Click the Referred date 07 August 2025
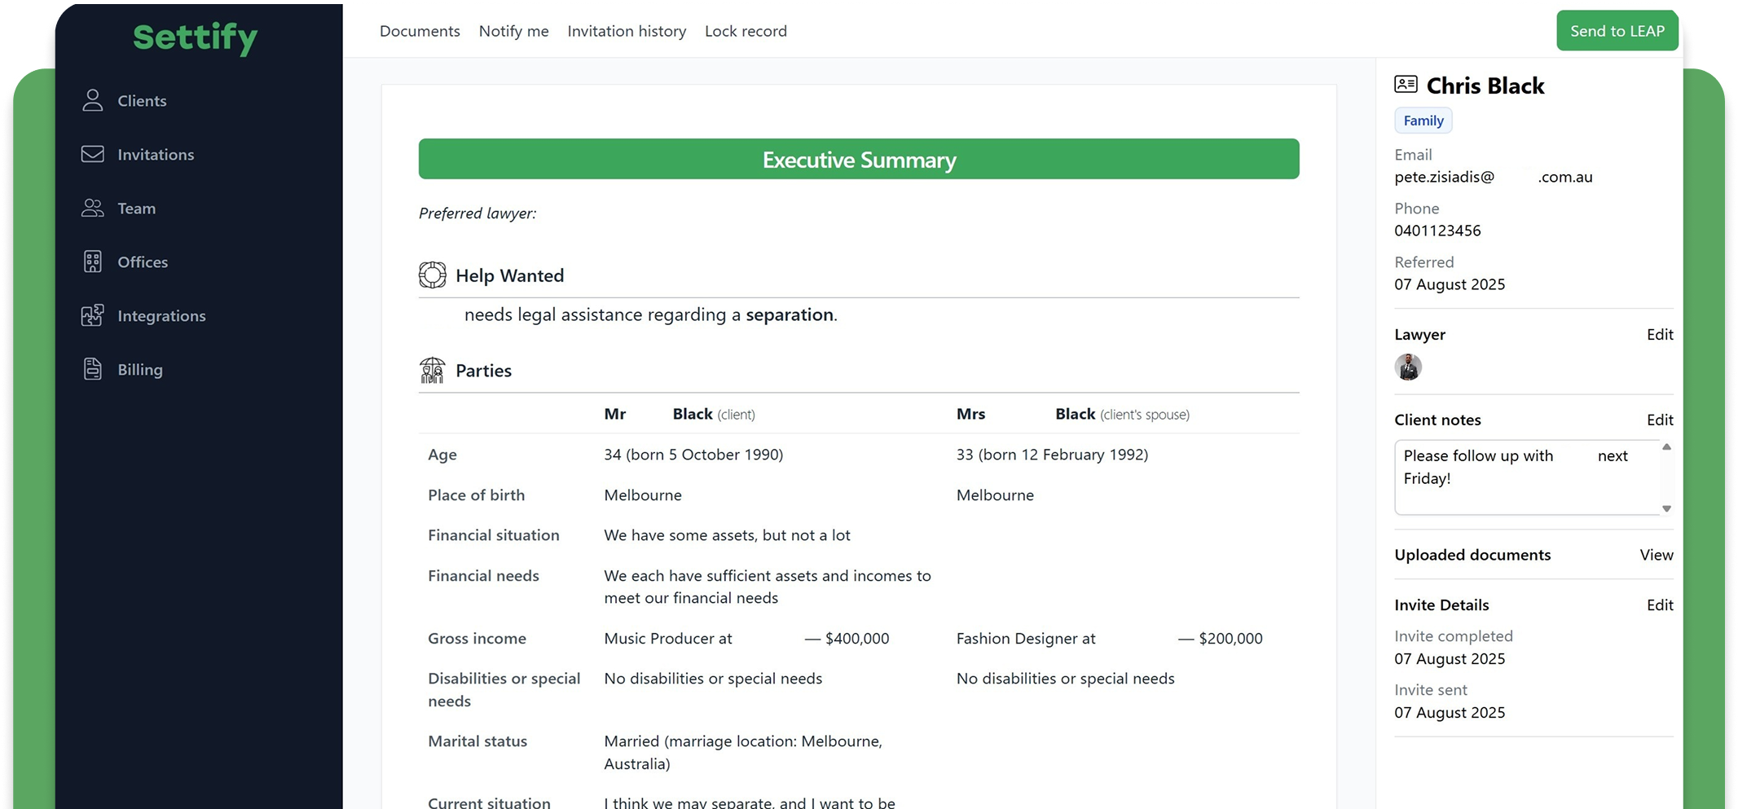1738x809 pixels. [x=1450, y=284]
